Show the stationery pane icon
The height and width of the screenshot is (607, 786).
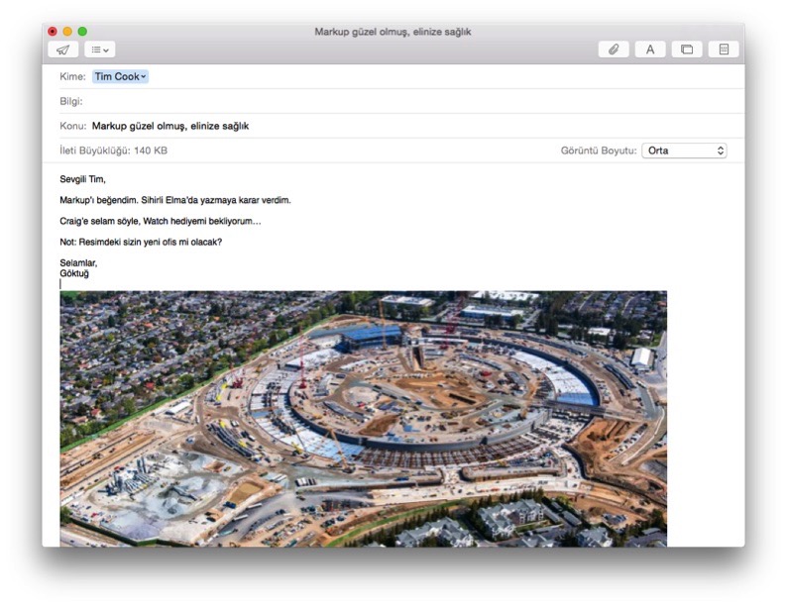point(723,50)
